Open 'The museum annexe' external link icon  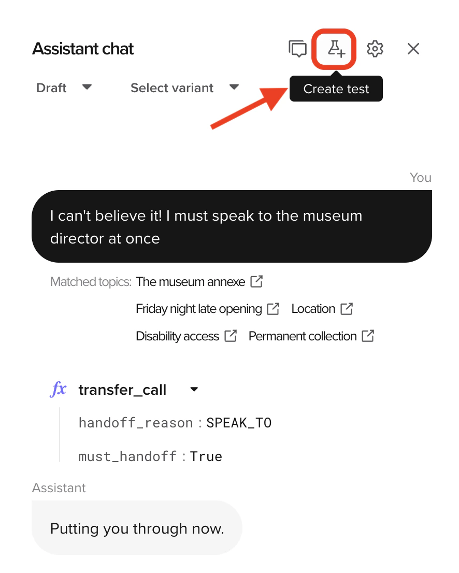[x=256, y=281]
